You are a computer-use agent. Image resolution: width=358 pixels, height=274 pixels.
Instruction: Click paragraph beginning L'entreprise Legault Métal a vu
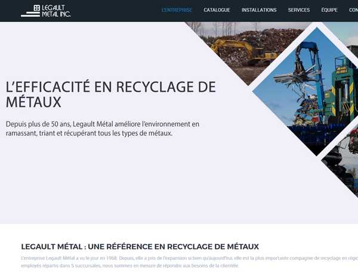[x=190, y=261]
